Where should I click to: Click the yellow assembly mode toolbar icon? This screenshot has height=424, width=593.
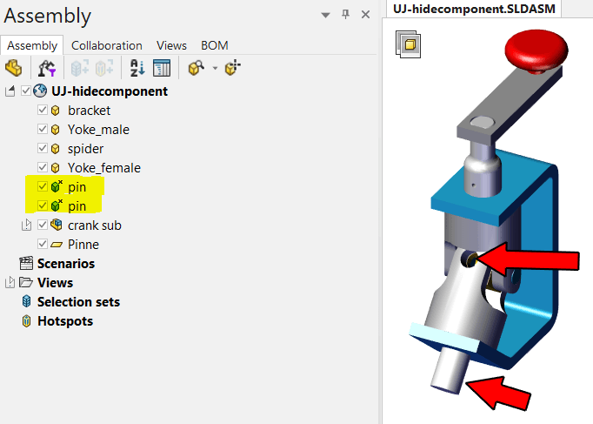14,68
